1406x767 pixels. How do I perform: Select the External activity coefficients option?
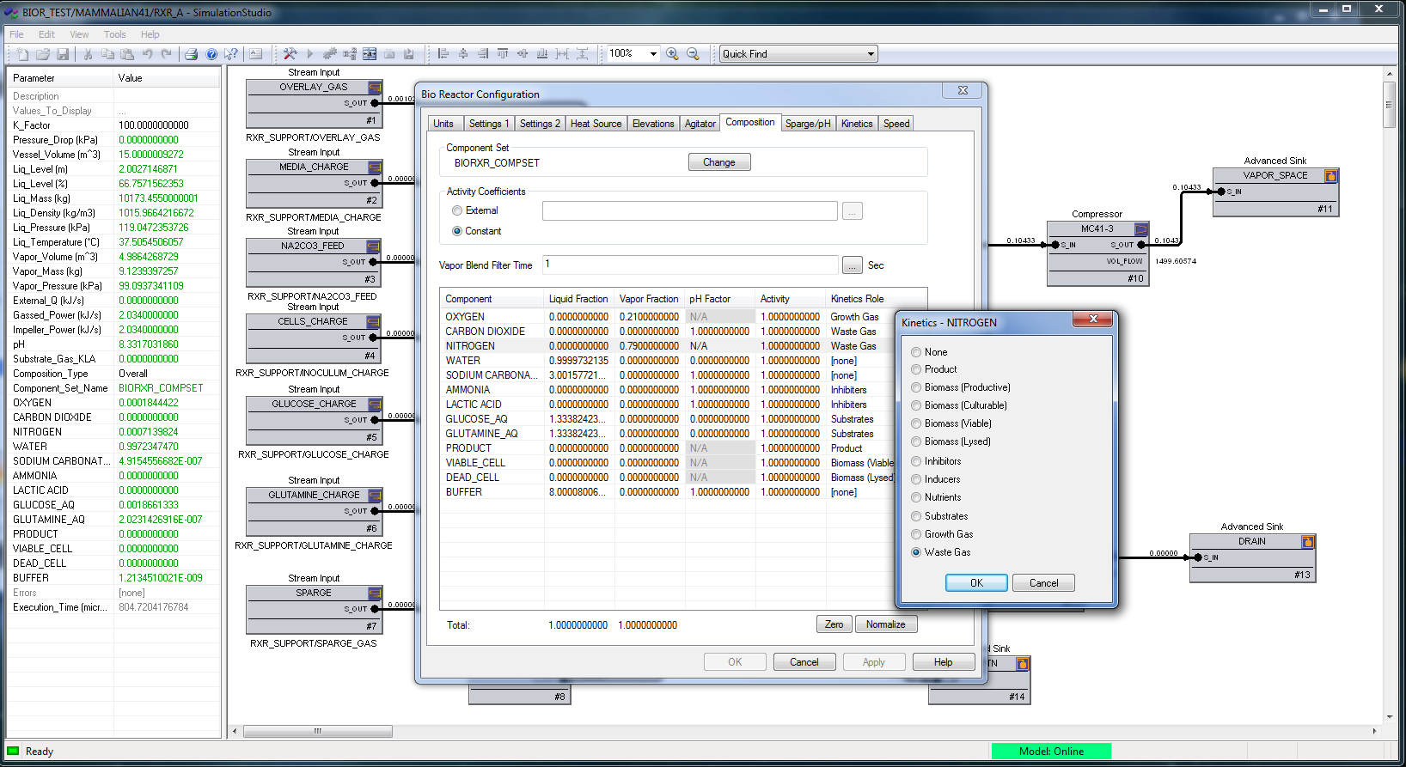[457, 210]
